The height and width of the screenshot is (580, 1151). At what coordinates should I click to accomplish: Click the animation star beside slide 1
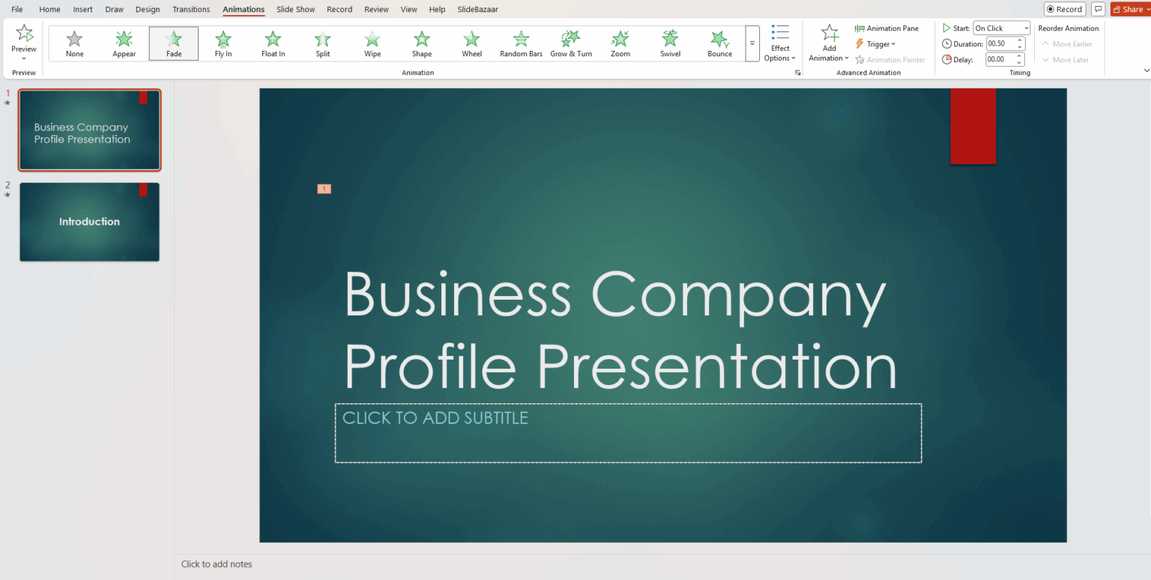click(7, 103)
